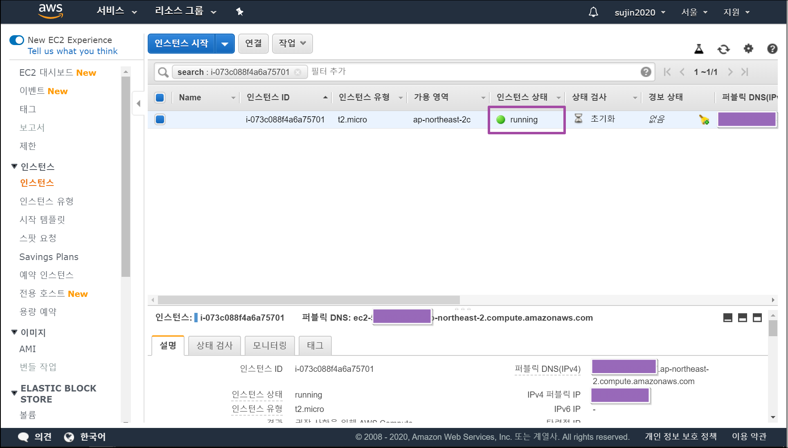Click the 의견 feedback button
Viewport: 788px width, 448px height.
point(43,437)
